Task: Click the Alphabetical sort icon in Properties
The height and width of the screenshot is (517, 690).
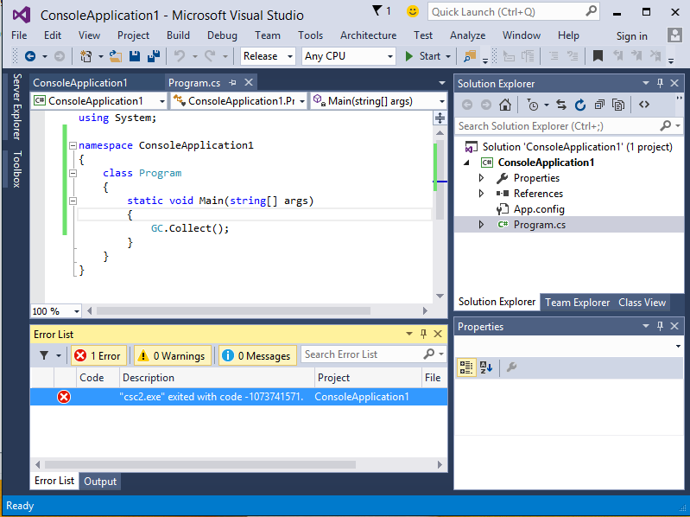Action: (x=486, y=367)
